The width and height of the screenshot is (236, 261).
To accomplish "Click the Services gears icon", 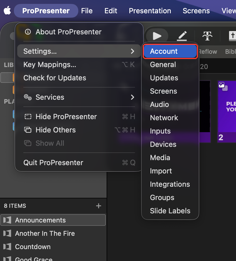I will click(28, 97).
